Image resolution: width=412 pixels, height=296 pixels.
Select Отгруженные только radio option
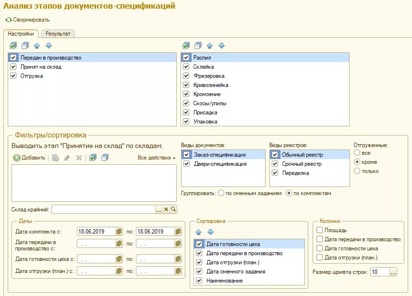point(357,171)
